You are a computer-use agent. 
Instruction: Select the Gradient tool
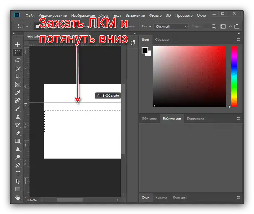point(18,141)
